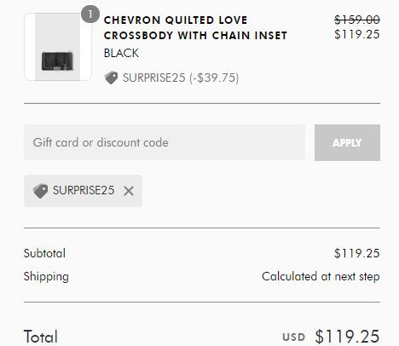
Task: Click the quantity badge showing 1
Action: [x=90, y=14]
